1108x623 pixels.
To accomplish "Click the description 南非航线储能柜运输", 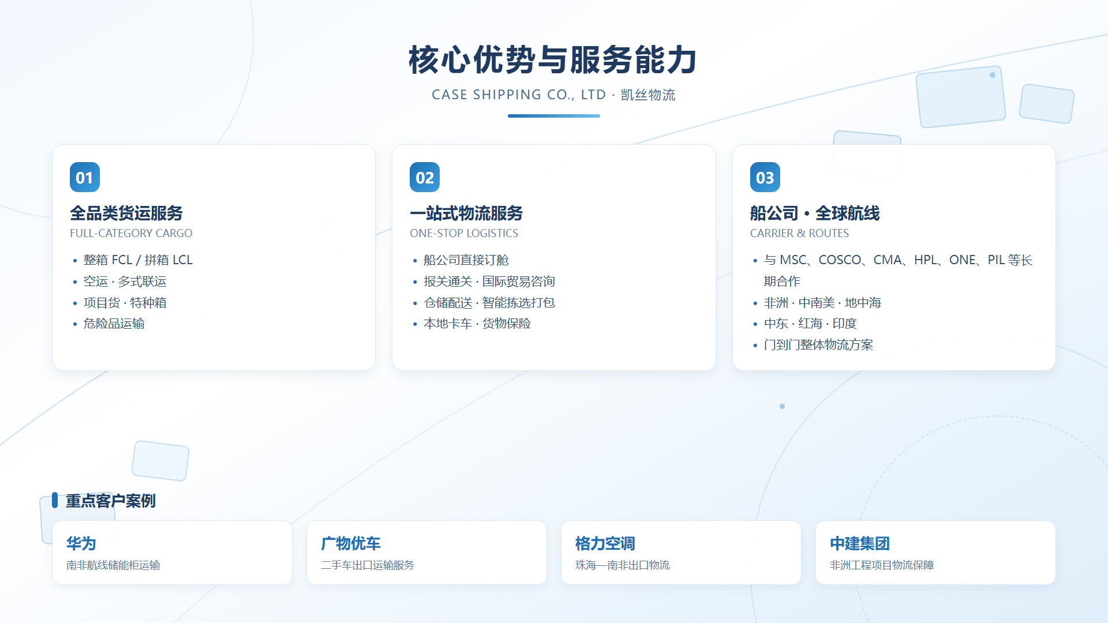I will 113,565.
